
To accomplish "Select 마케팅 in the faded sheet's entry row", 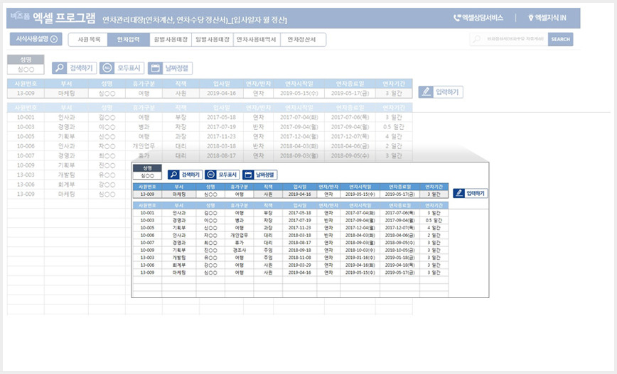I will point(66,94).
